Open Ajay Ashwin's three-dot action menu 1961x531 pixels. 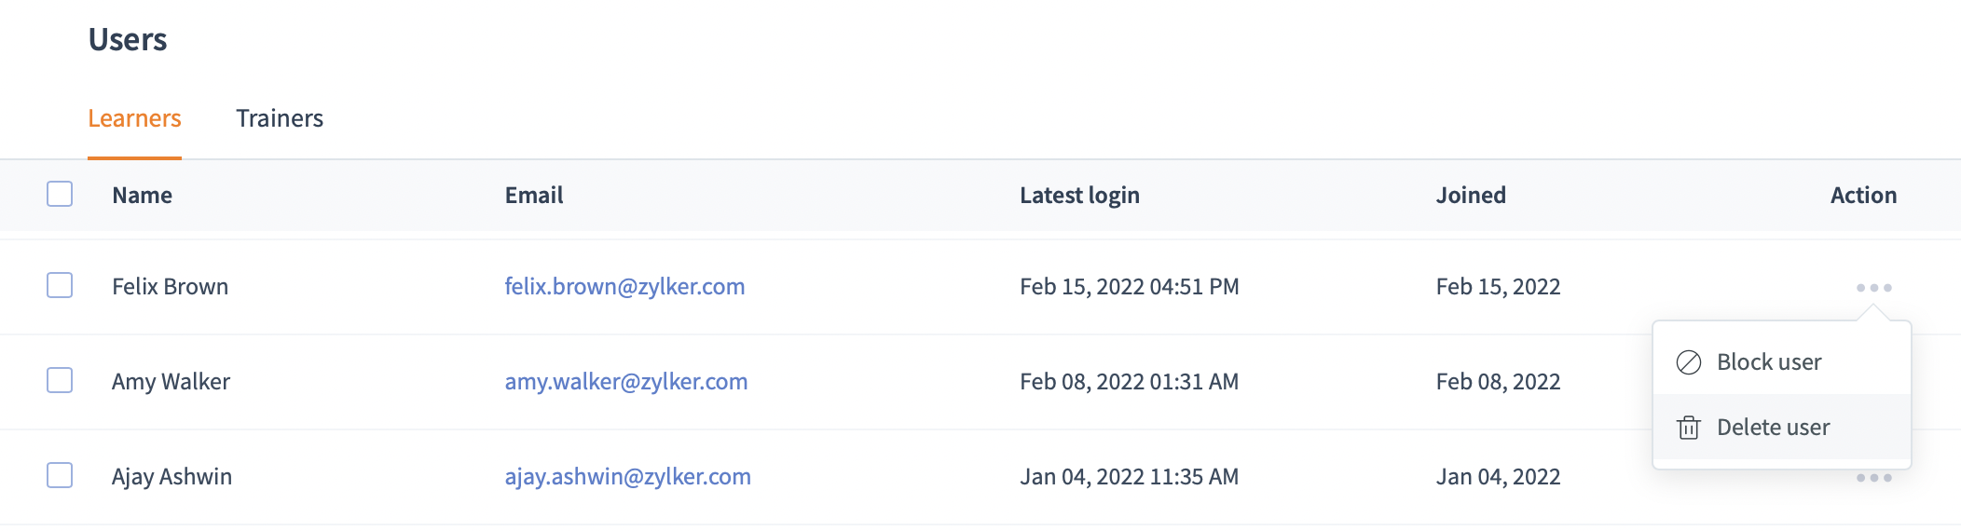coord(1873,478)
